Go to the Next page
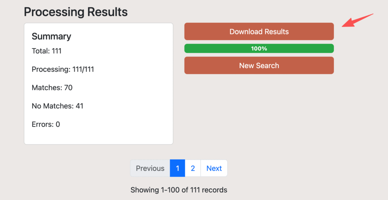 [x=214, y=168]
